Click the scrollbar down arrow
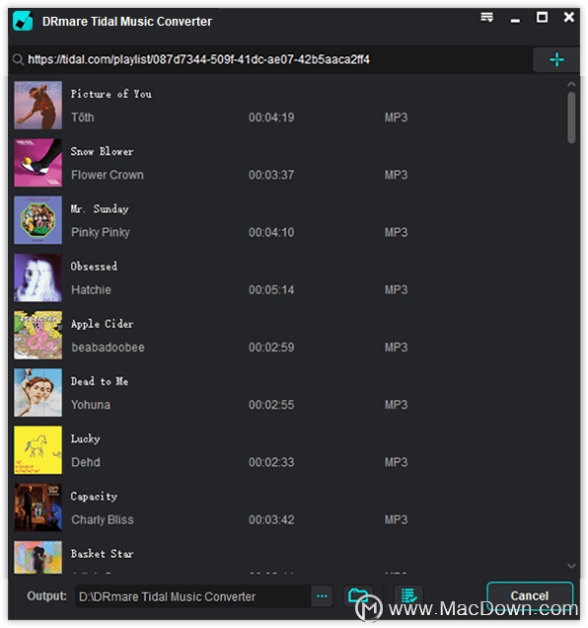The image size is (588, 628). point(571,566)
